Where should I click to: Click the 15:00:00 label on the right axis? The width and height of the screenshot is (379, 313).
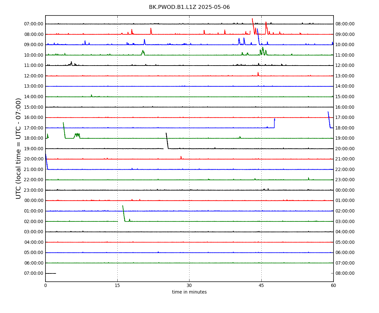click(345, 97)
